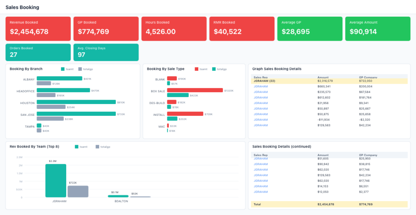Click the Average Amount green card
This screenshot has width=416, height=215.
click(x=378, y=28)
